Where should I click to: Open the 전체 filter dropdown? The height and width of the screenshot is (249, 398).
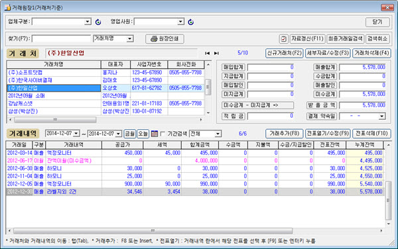[x=218, y=134]
